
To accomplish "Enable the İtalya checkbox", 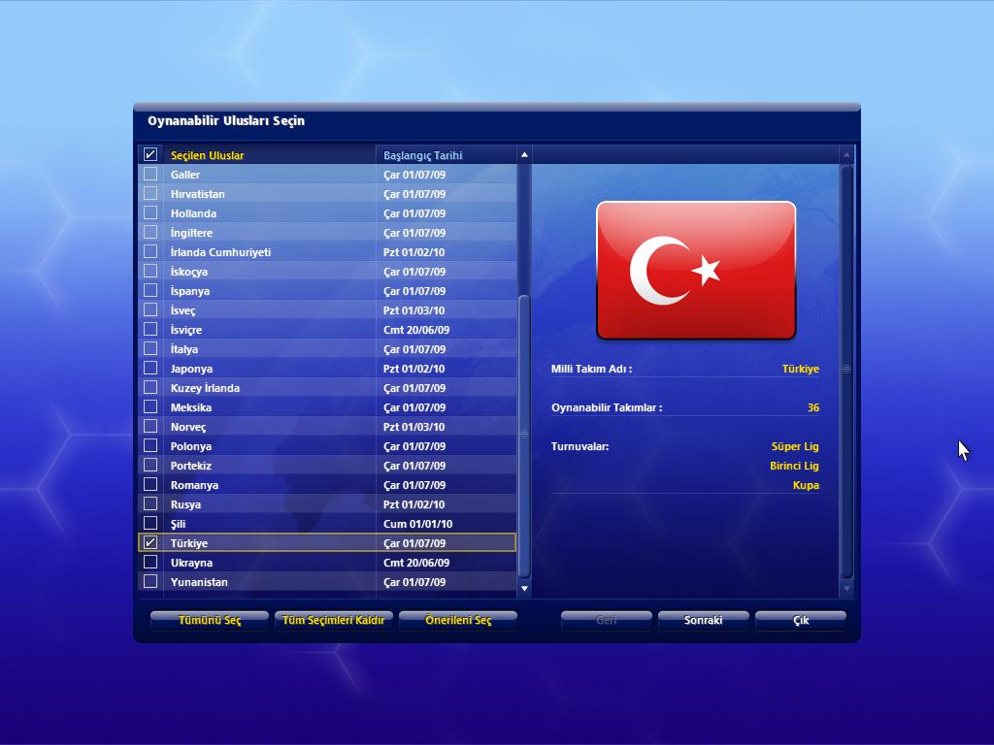I will (150, 349).
